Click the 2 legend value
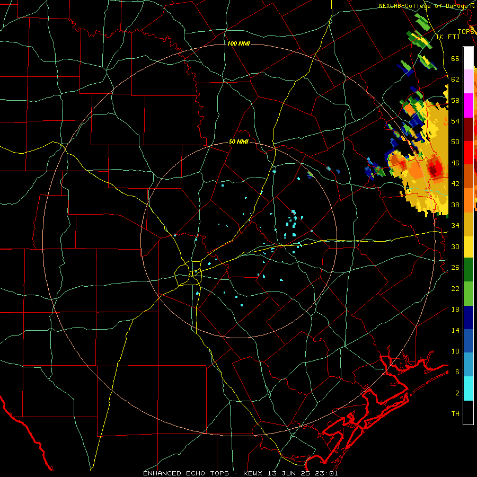The height and width of the screenshot is (477, 477). pyautogui.click(x=457, y=393)
